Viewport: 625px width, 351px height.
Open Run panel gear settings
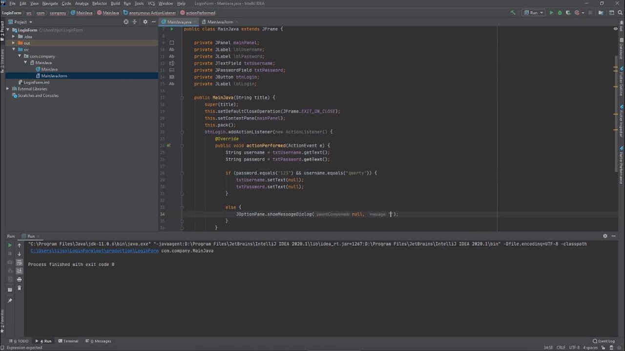(x=605, y=236)
